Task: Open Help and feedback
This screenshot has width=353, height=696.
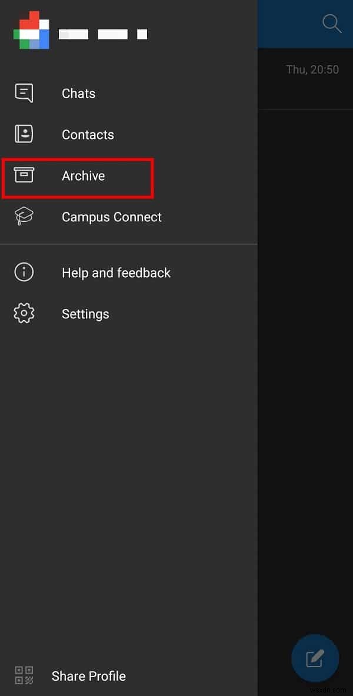Action: tap(116, 272)
